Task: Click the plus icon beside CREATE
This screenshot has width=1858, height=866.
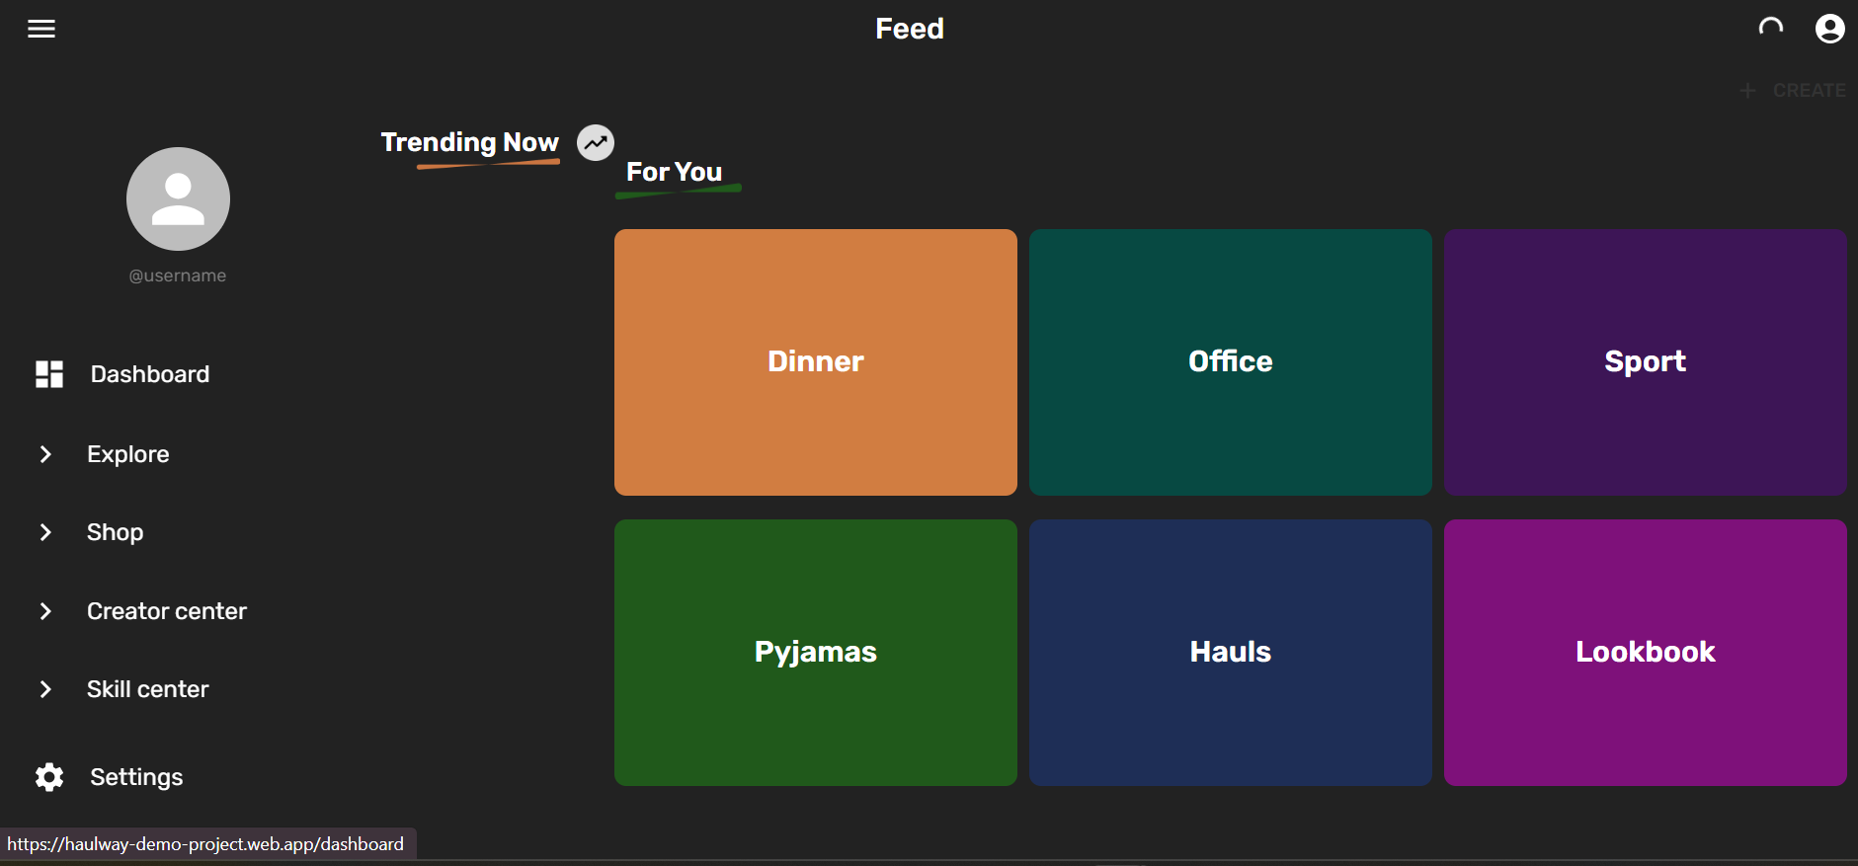Action: (x=1747, y=90)
